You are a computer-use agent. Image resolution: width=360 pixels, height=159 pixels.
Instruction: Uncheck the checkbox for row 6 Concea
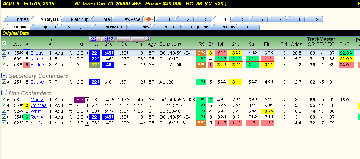point(4,105)
